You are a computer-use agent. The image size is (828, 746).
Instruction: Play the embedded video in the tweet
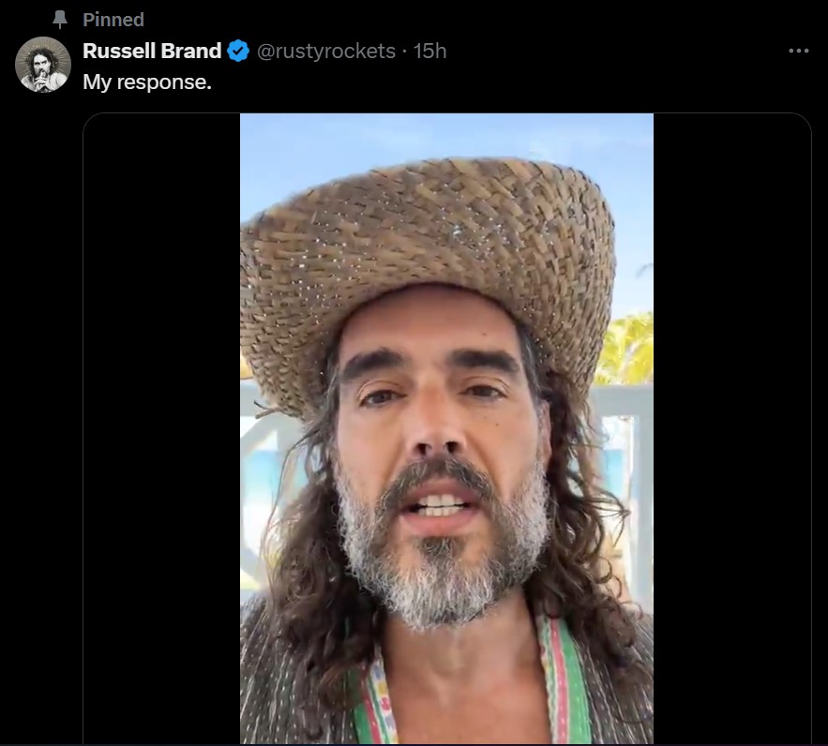(x=446, y=428)
